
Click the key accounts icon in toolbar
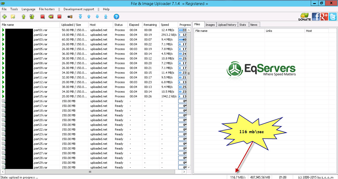pos(70,17)
